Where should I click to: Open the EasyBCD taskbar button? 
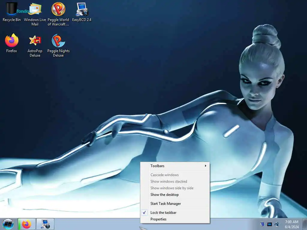click(45, 224)
